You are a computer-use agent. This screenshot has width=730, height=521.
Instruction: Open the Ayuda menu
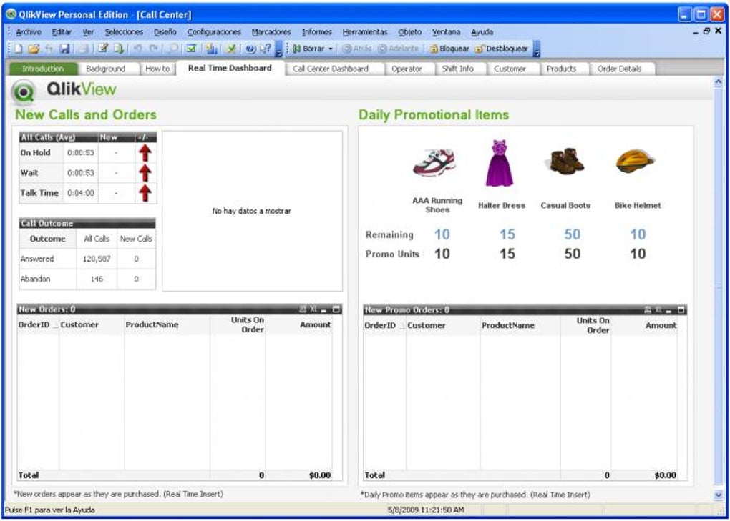pos(482,32)
